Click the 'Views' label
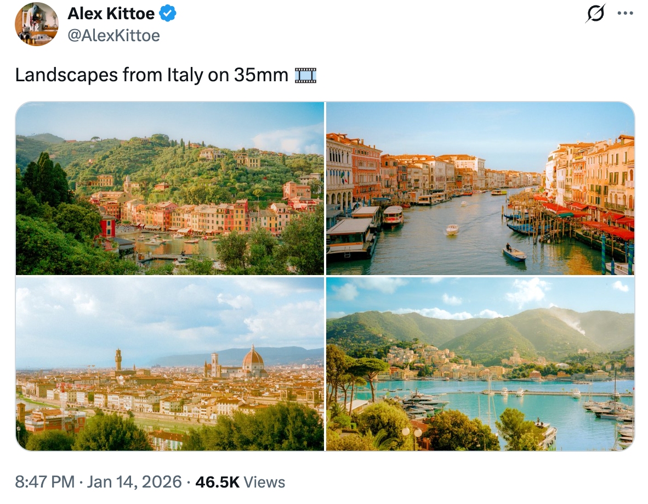 click(264, 482)
